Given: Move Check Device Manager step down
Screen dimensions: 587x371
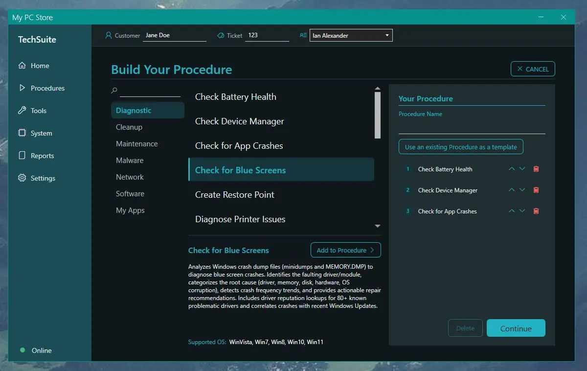Looking at the screenshot, I should [x=522, y=190].
